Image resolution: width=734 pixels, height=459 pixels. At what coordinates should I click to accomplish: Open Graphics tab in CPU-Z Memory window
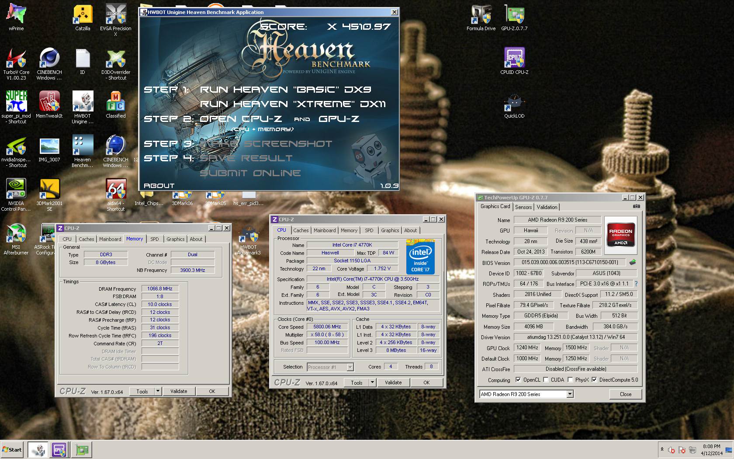[x=175, y=239]
